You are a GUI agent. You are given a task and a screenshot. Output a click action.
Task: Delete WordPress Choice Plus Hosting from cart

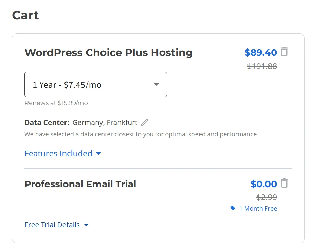click(x=284, y=52)
